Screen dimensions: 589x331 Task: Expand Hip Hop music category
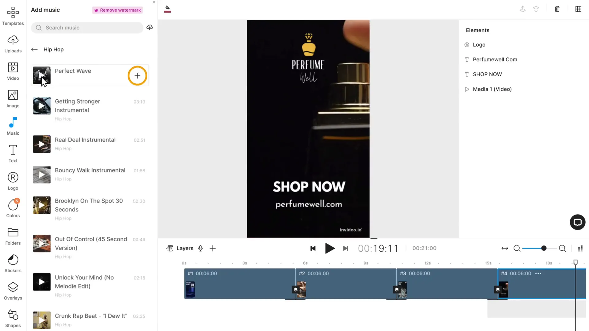coord(53,49)
